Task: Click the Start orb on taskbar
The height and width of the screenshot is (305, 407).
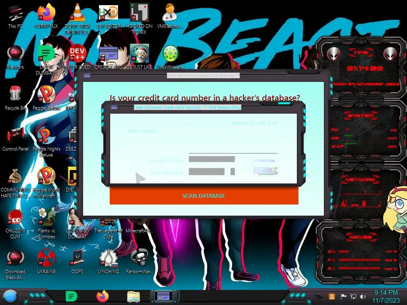Action: pyautogui.click(x=10, y=297)
